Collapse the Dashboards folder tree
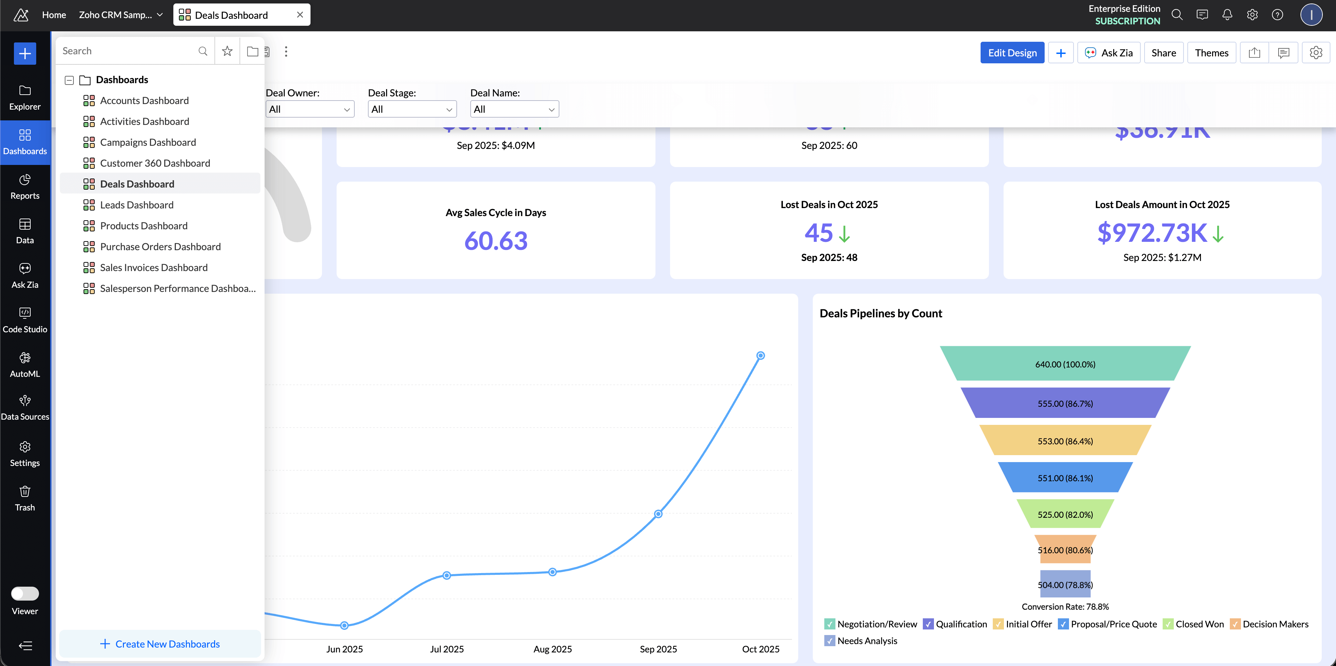Viewport: 1336px width, 666px height. [69, 80]
